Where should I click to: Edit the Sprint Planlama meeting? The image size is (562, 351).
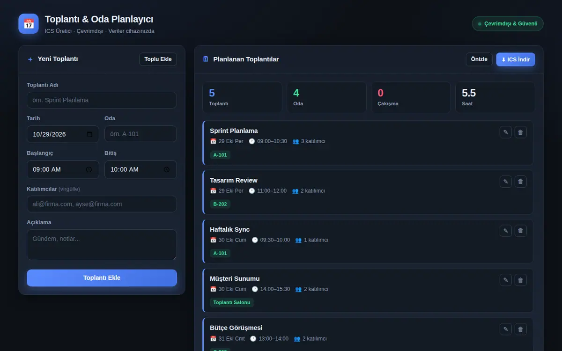click(506, 132)
